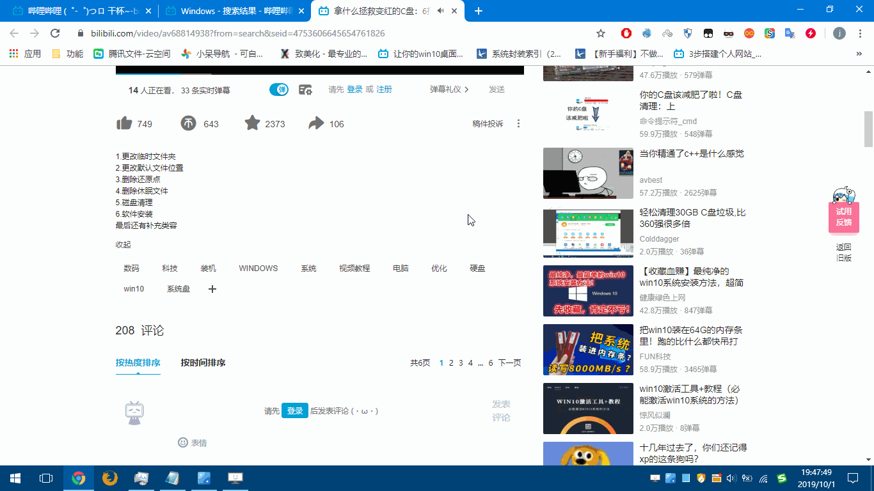Open the Chrome profile icon
Image resolution: width=874 pixels, height=491 pixels.
(838, 32)
